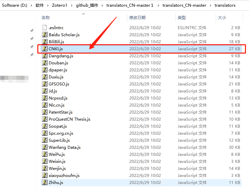Viewport: 249px width, 189px height.
Task: Click the Baidu Scholar.js file icon
Action: (x=45, y=35)
